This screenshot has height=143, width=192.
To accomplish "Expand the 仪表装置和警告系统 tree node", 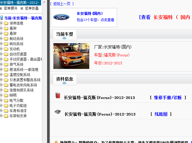I will [1, 80].
